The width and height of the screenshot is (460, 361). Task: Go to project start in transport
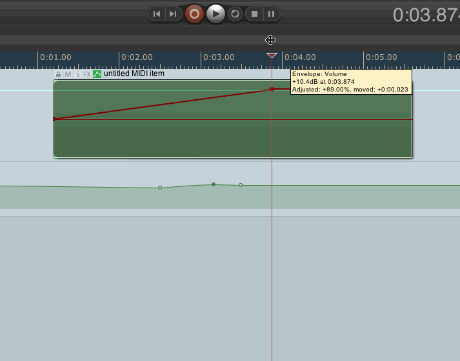coord(157,14)
